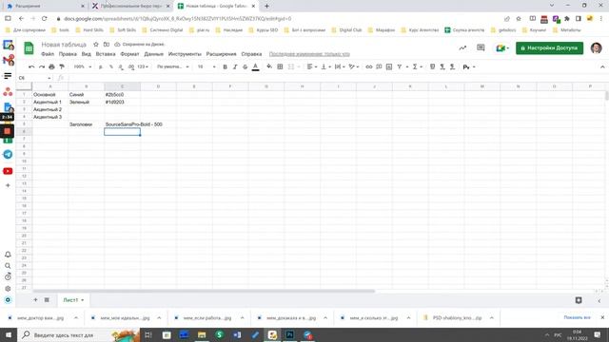Open Photoshop from Windows taskbar
Image resolution: width=609 pixels, height=342 pixels.
point(289,334)
